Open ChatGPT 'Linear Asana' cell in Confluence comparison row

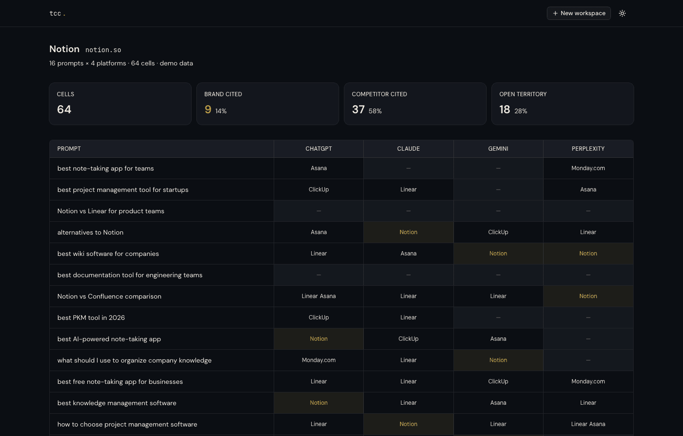319,296
